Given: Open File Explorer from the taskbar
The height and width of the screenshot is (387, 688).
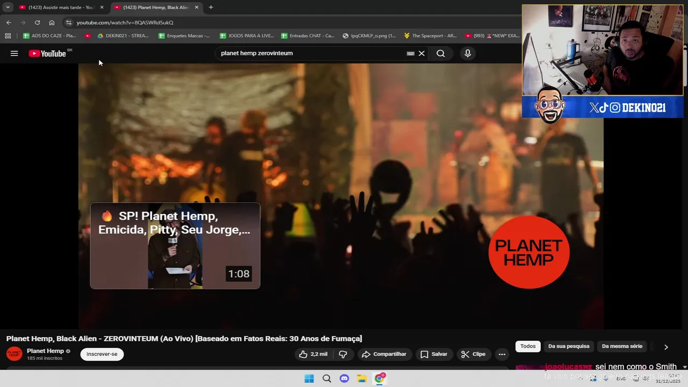Looking at the screenshot, I should click(362, 378).
